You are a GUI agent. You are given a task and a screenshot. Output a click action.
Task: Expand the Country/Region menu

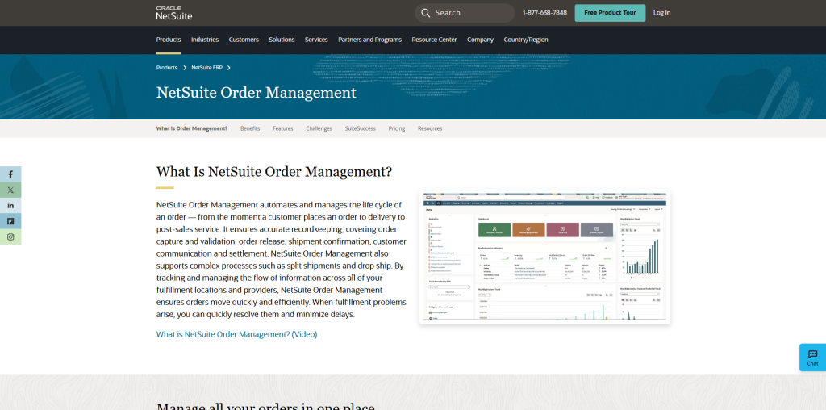pyautogui.click(x=526, y=40)
